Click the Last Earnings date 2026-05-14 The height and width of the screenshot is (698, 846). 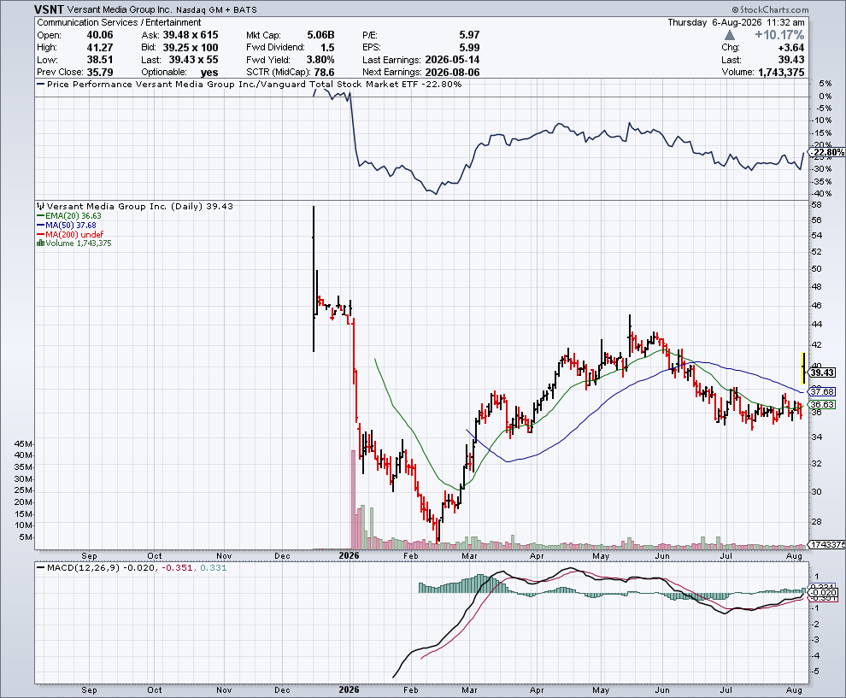(452, 60)
